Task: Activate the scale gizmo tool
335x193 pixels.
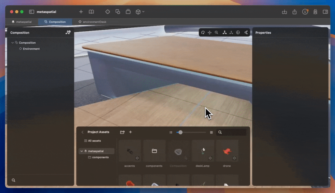Action: (x=231, y=32)
